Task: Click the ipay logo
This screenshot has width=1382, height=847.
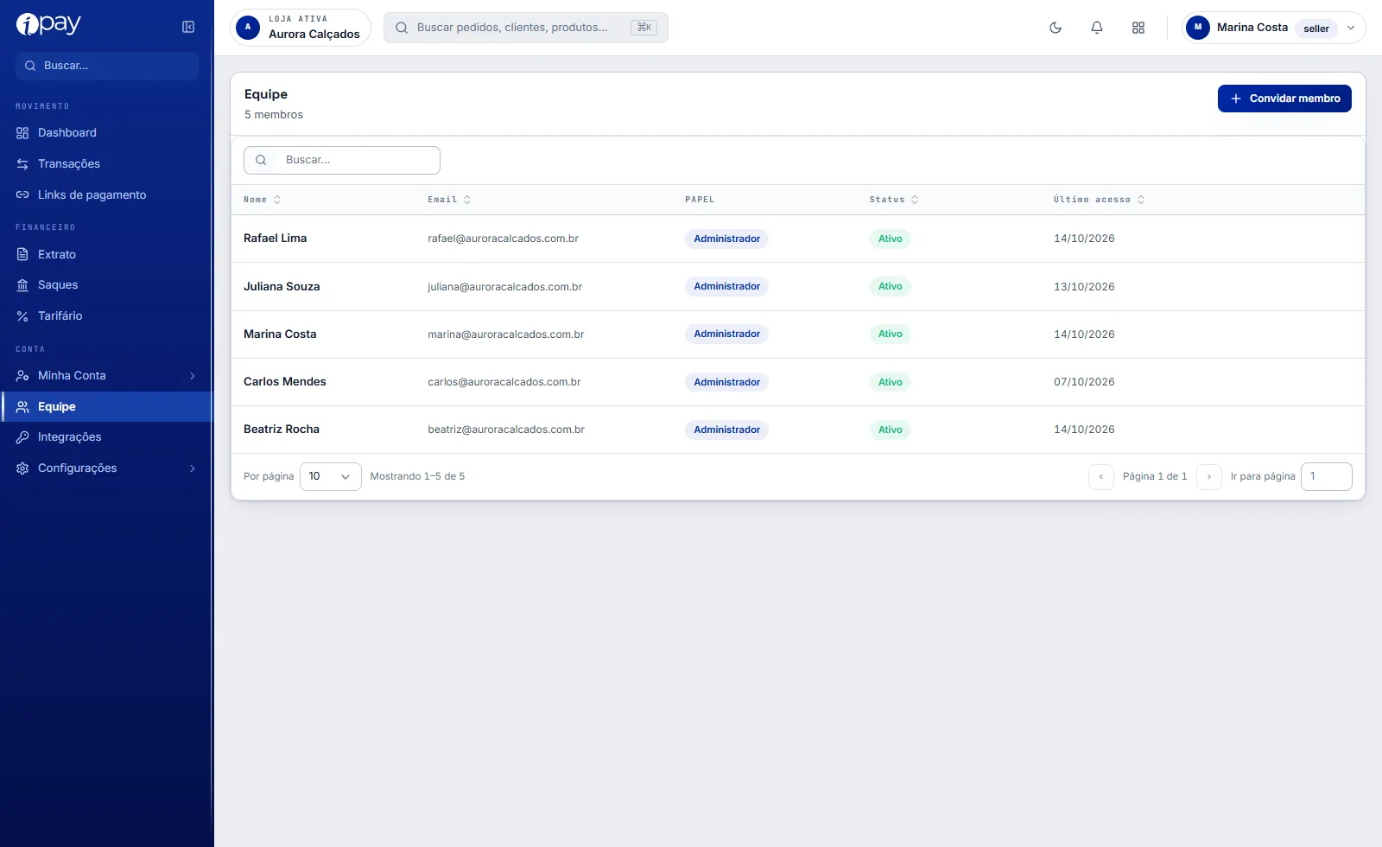Action: (48, 24)
